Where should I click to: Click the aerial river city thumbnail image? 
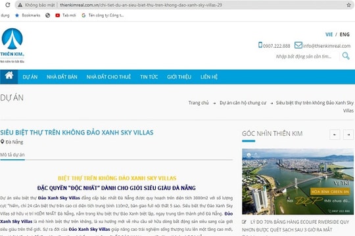point(298,182)
